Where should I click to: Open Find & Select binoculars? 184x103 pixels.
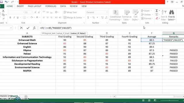tap(171, 15)
